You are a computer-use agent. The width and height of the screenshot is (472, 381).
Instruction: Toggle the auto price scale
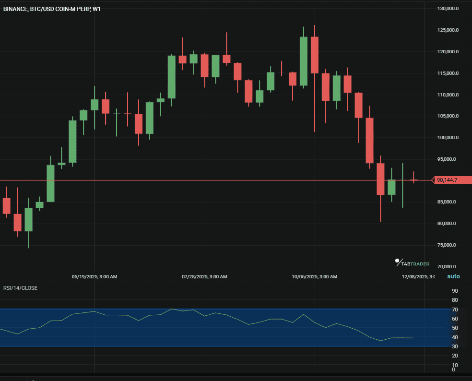click(453, 276)
